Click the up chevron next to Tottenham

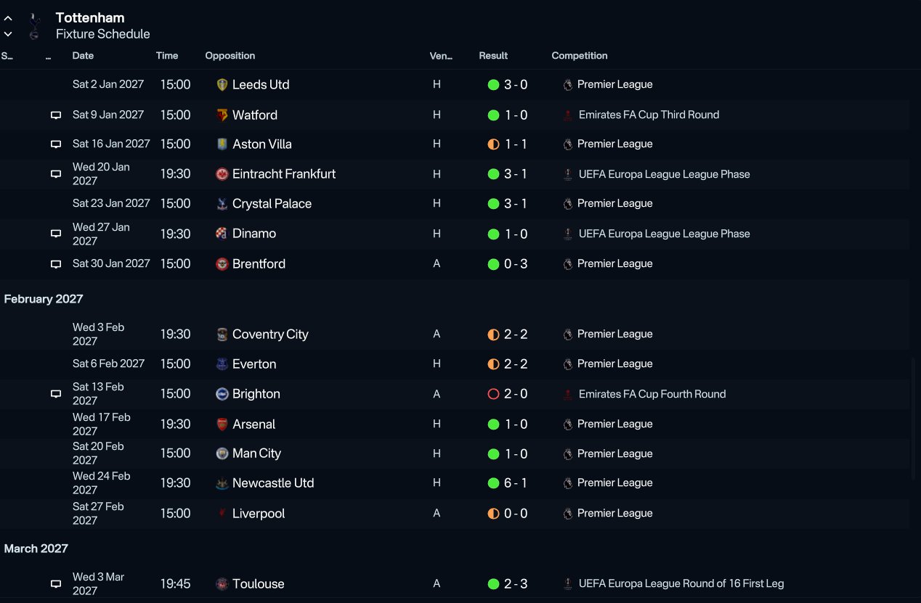(8, 19)
